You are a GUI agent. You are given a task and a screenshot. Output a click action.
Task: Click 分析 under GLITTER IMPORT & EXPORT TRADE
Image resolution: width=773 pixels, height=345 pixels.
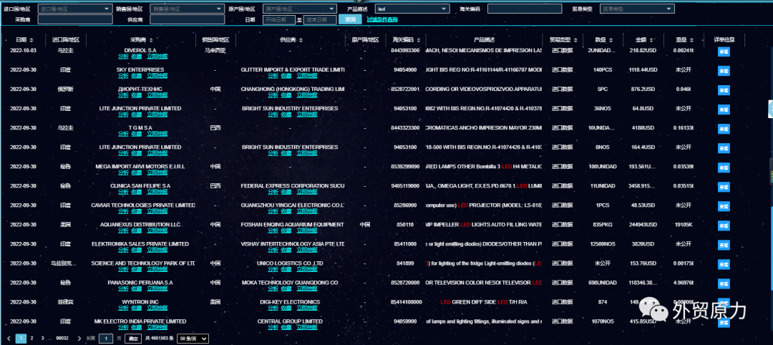pyautogui.click(x=273, y=76)
